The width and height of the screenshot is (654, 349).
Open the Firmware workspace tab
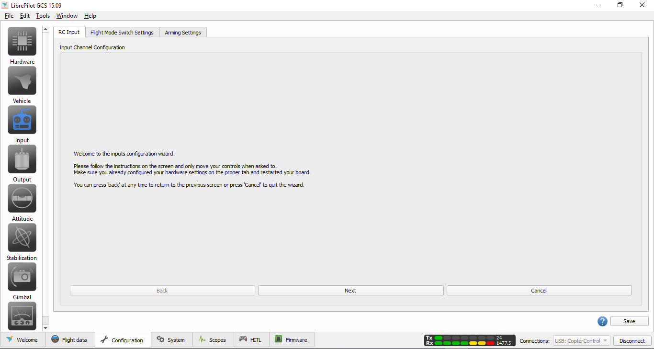click(292, 340)
